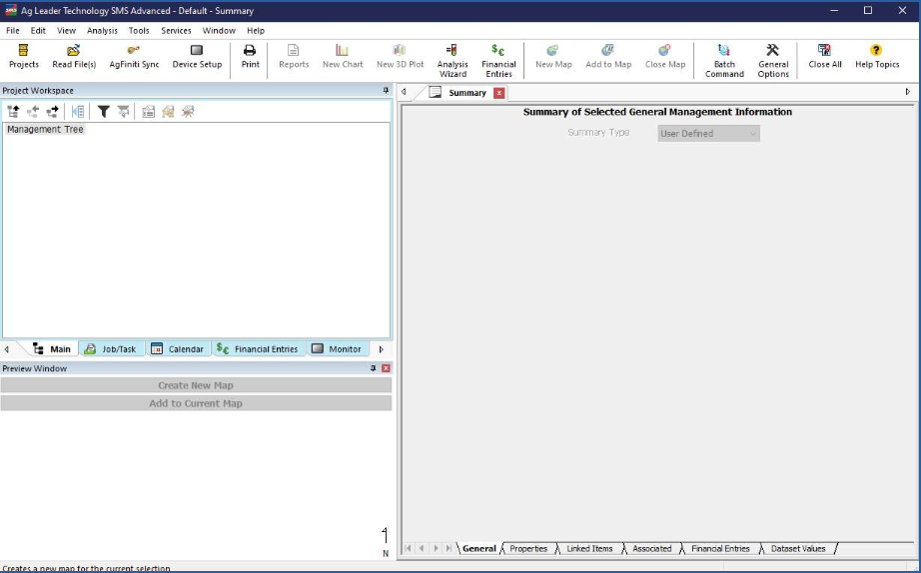The image size is (921, 573).
Task: Click the blue collapse-list icon in Project Workspace
Action: pyautogui.click(x=78, y=112)
